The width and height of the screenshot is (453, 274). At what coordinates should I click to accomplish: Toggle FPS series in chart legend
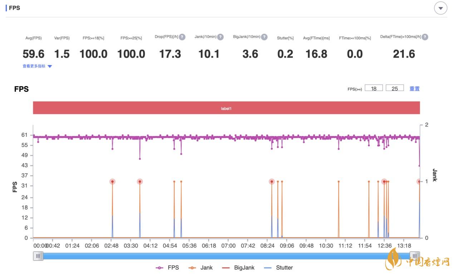point(167,268)
